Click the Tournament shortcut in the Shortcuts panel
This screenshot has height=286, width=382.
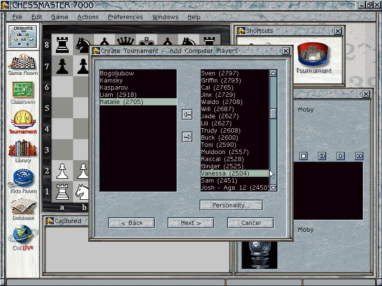313,58
